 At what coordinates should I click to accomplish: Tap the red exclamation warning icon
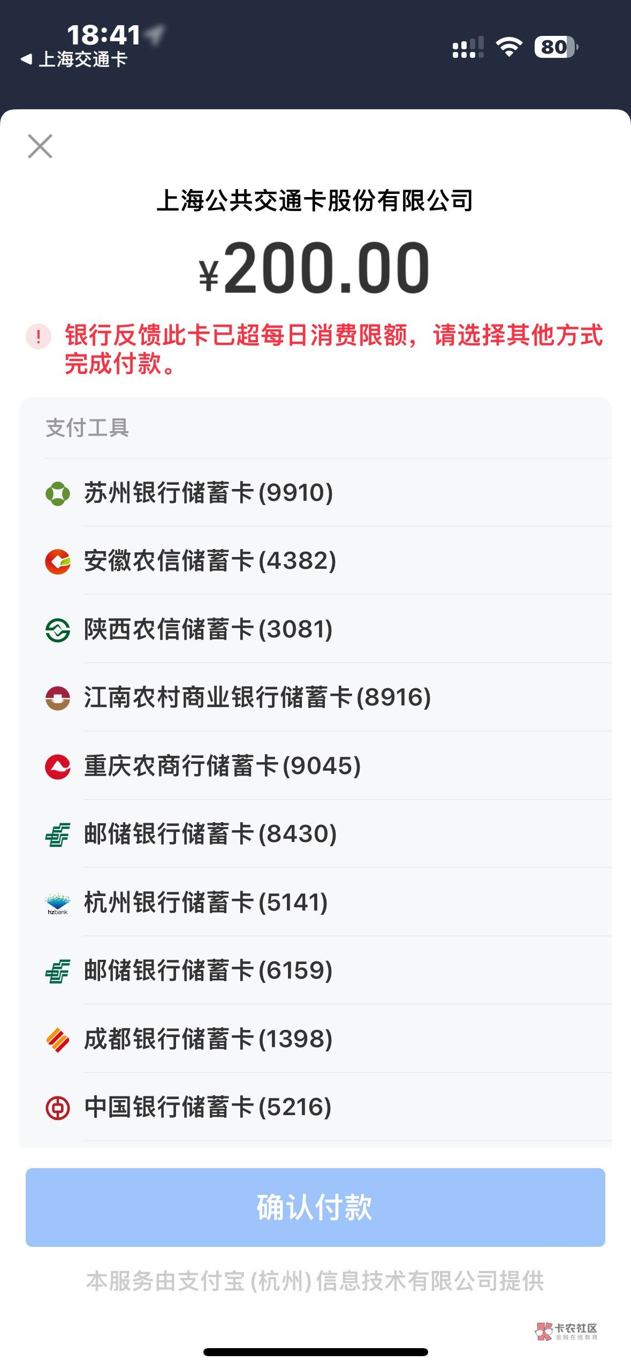tap(39, 336)
